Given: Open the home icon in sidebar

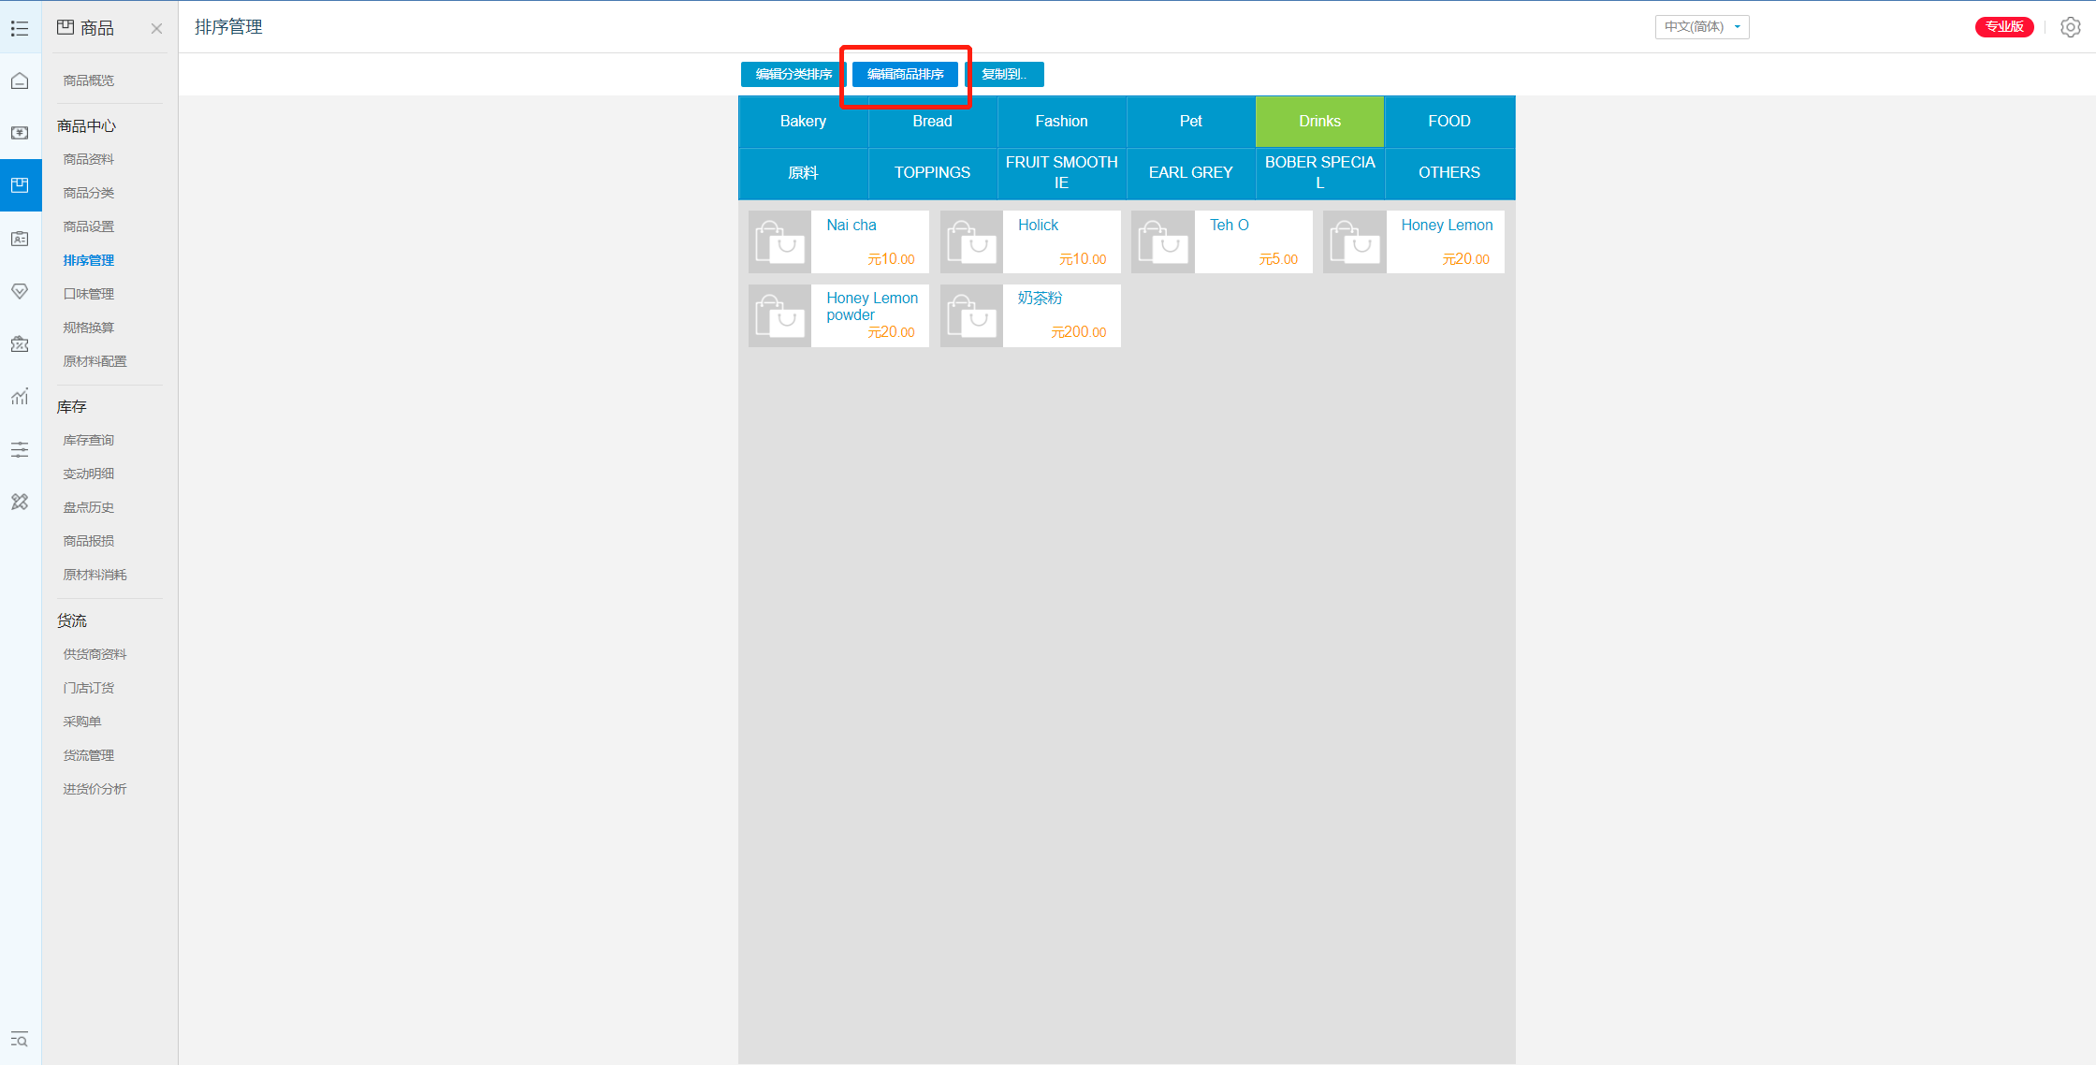Looking at the screenshot, I should [20, 81].
